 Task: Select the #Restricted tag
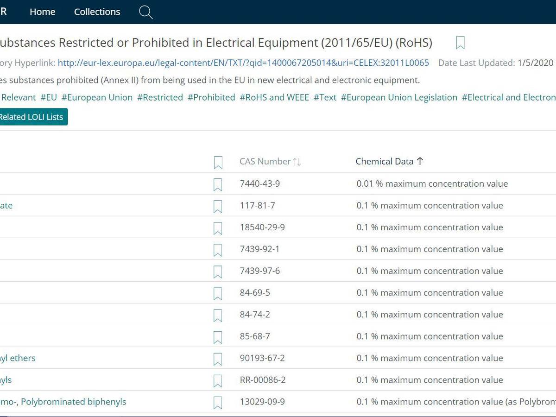[160, 97]
